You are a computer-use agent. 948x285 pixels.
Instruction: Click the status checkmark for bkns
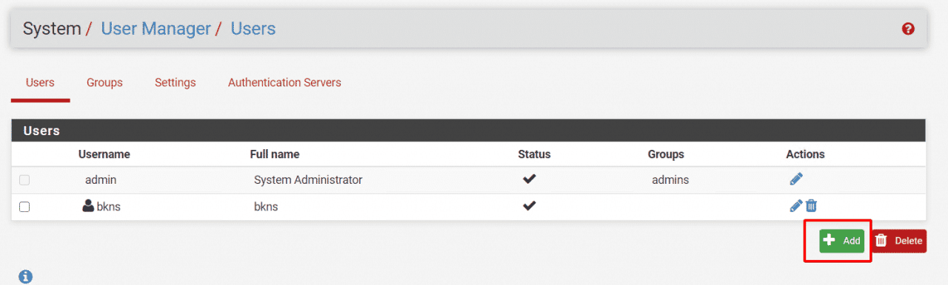[x=529, y=206]
